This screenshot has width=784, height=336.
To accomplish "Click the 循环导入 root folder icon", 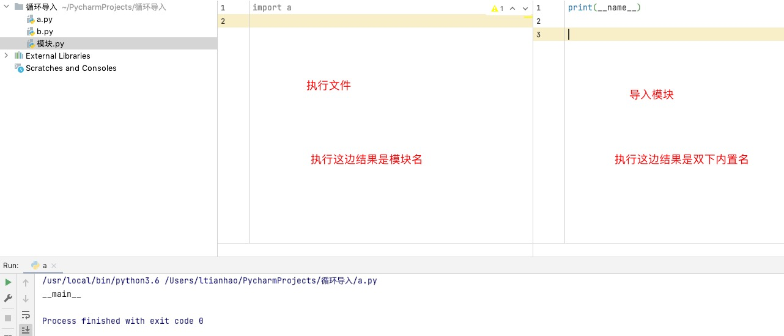I will click(18, 7).
